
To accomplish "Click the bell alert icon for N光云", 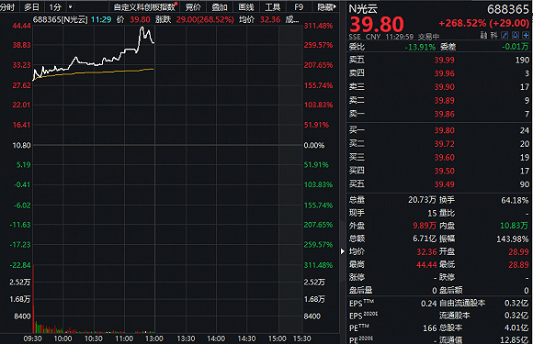I will coord(516,35).
